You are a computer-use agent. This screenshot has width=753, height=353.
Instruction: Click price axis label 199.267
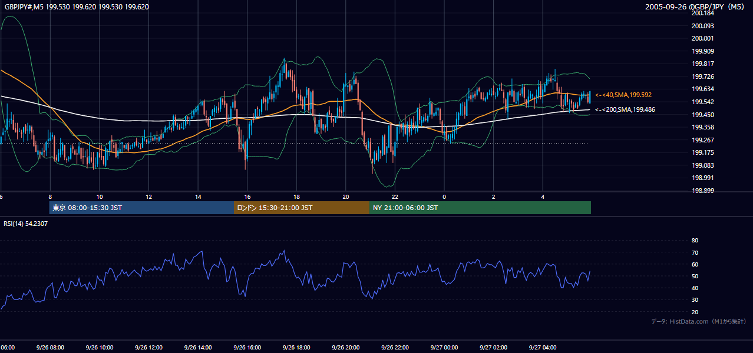702,140
